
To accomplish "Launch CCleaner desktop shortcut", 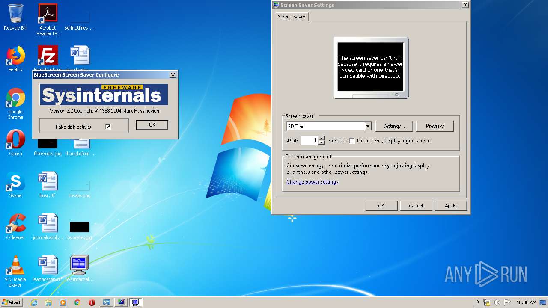I will (15, 227).
